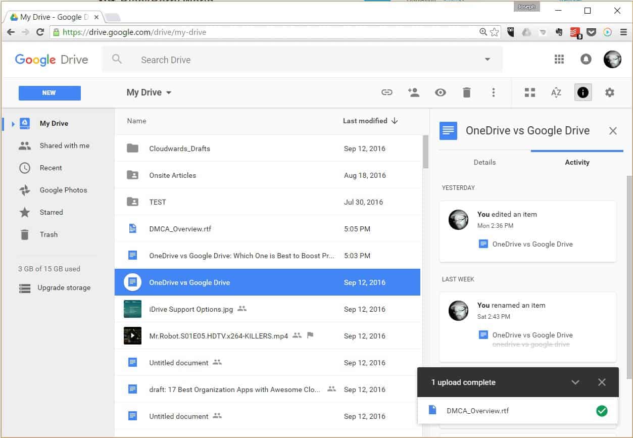Open the Trash in sidebar
The image size is (633, 438).
pos(48,234)
